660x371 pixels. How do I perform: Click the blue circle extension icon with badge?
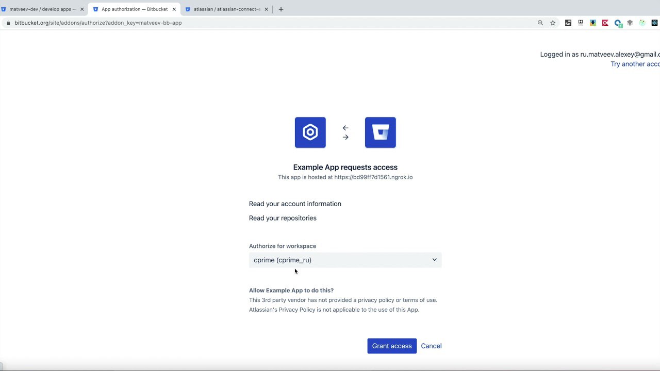point(618,23)
